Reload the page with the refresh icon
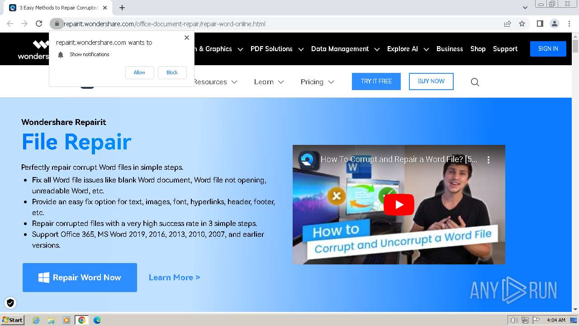Image resolution: width=579 pixels, height=326 pixels. [39, 24]
